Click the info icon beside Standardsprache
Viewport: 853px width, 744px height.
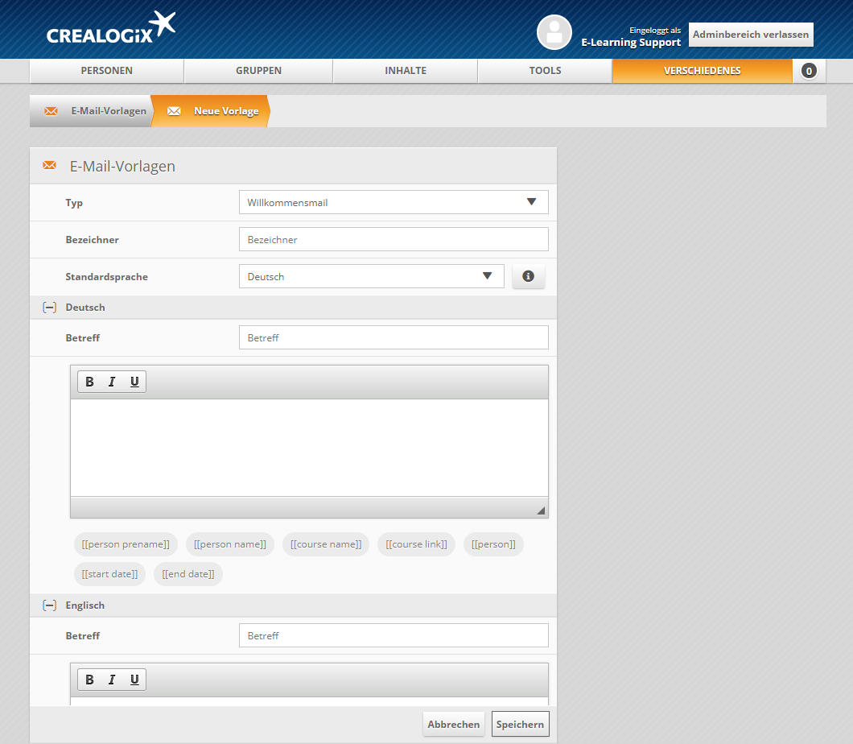(x=528, y=276)
